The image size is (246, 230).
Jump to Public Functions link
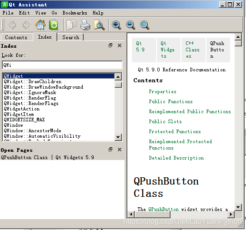click(171, 102)
